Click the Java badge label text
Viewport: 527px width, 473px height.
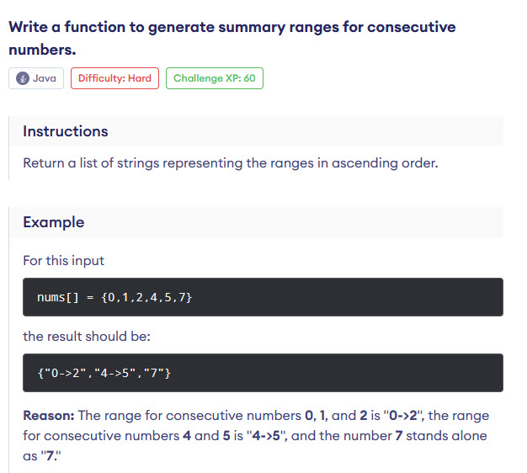click(x=44, y=78)
